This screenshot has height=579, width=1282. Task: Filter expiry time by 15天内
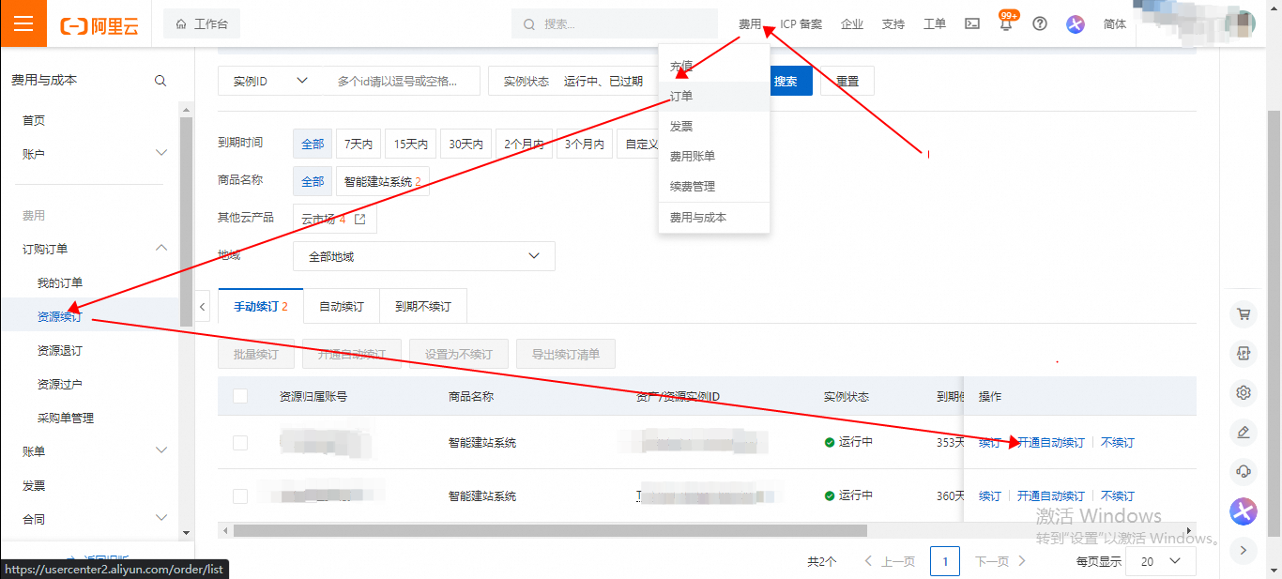(x=411, y=144)
